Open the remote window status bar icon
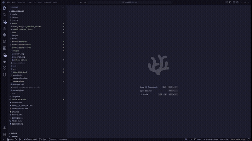Viewport: 252px width, 141px height. (3, 139)
